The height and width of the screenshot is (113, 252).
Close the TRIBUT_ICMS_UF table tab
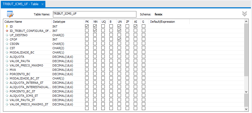(x=42, y=4)
